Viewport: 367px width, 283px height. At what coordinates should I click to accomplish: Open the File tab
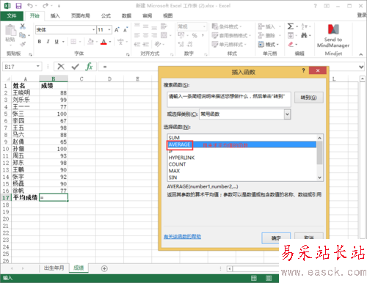(12, 16)
